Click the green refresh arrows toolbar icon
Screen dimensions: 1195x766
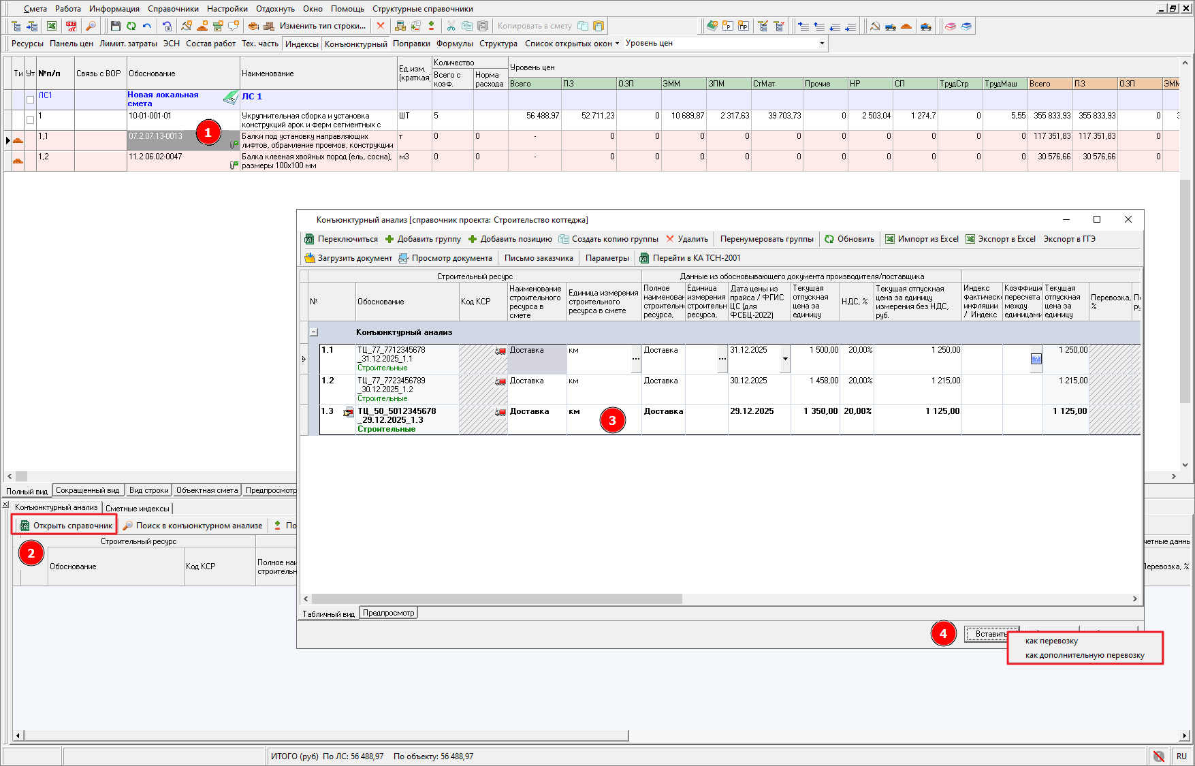point(131,26)
